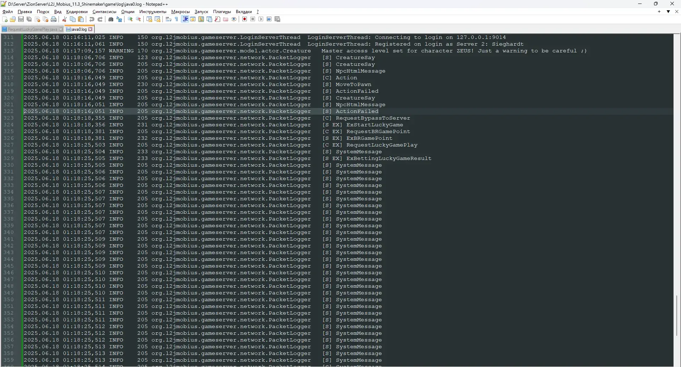
Task: Click the ExStartLuckyGame log entry
Action: (x=375, y=125)
